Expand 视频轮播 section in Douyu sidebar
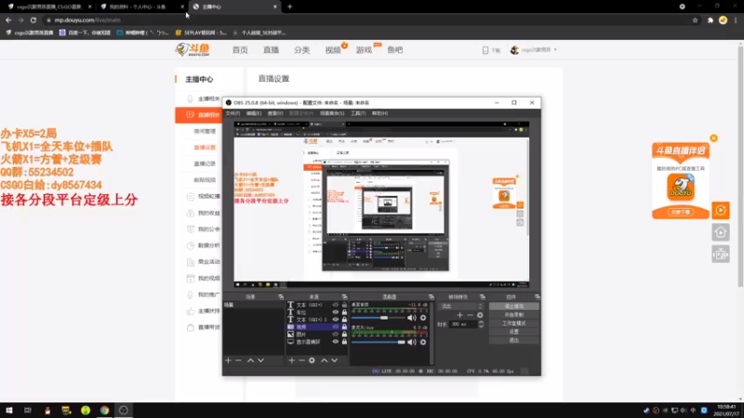 tap(204, 196)
